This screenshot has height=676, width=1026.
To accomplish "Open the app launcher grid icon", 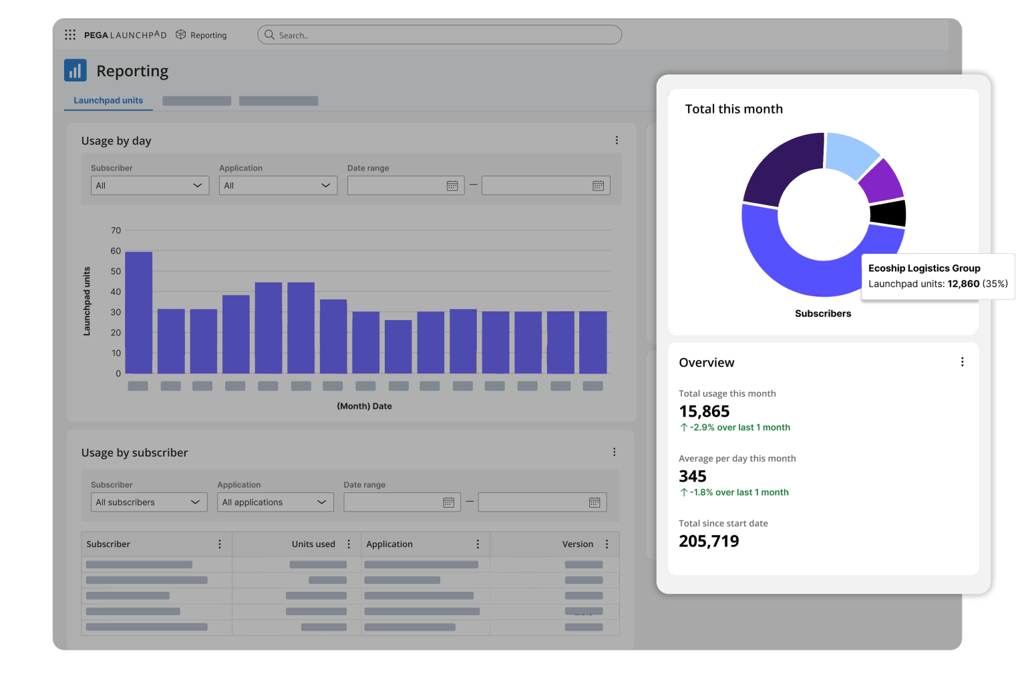I will pyautogui.click(x=70, y=34).
